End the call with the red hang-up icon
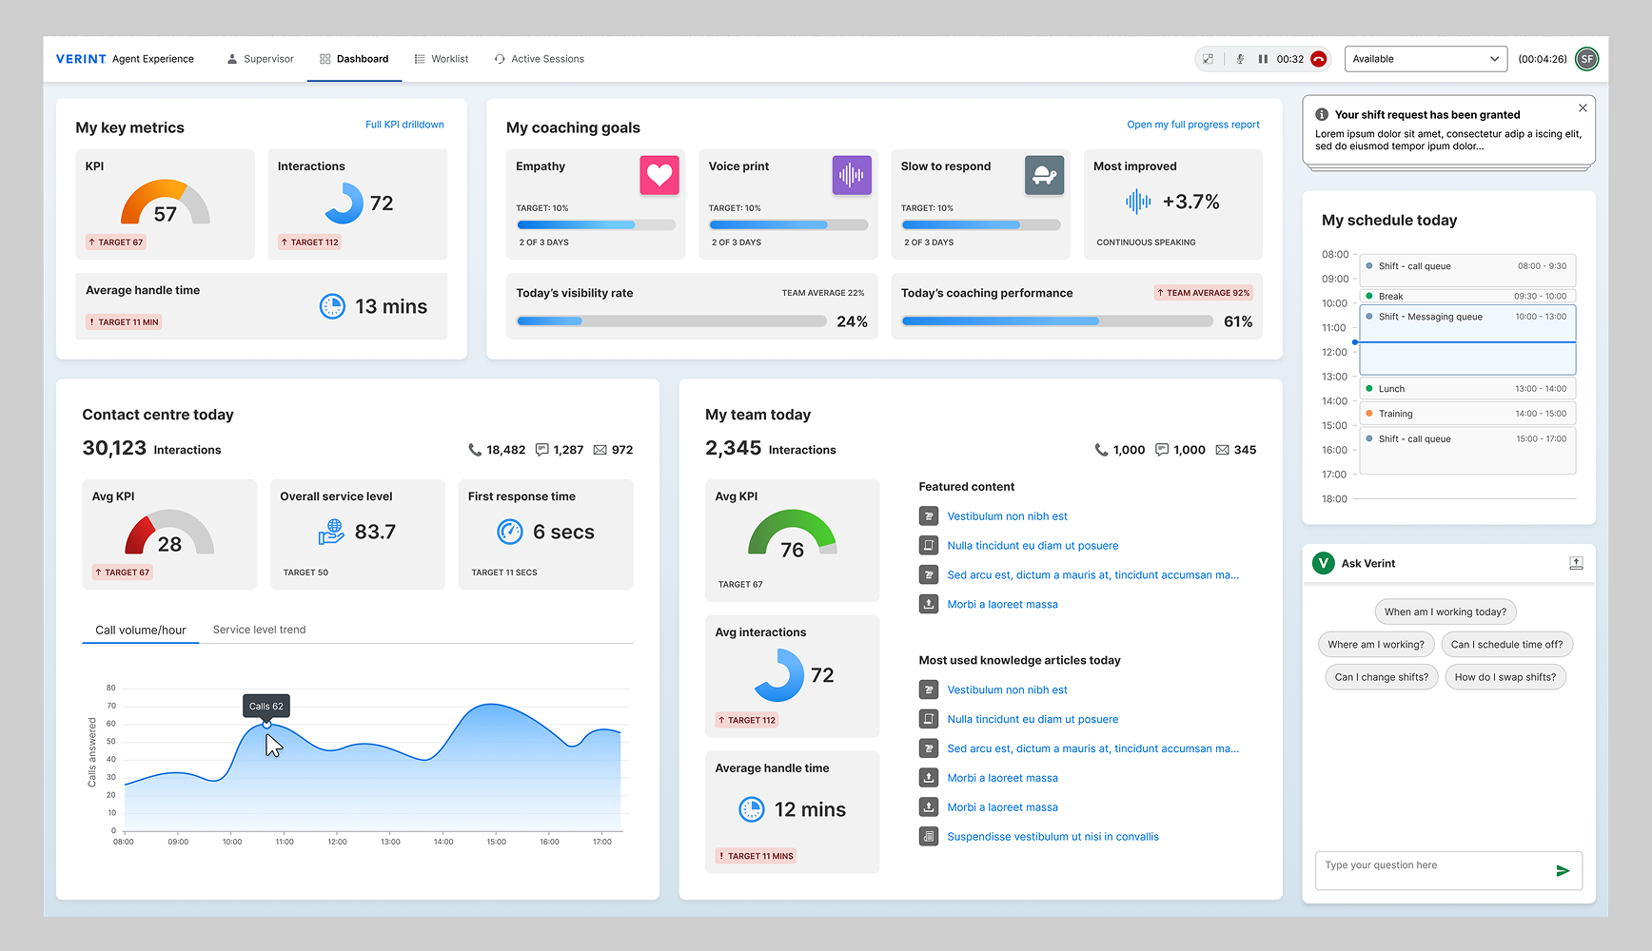 click(1318, 59)
